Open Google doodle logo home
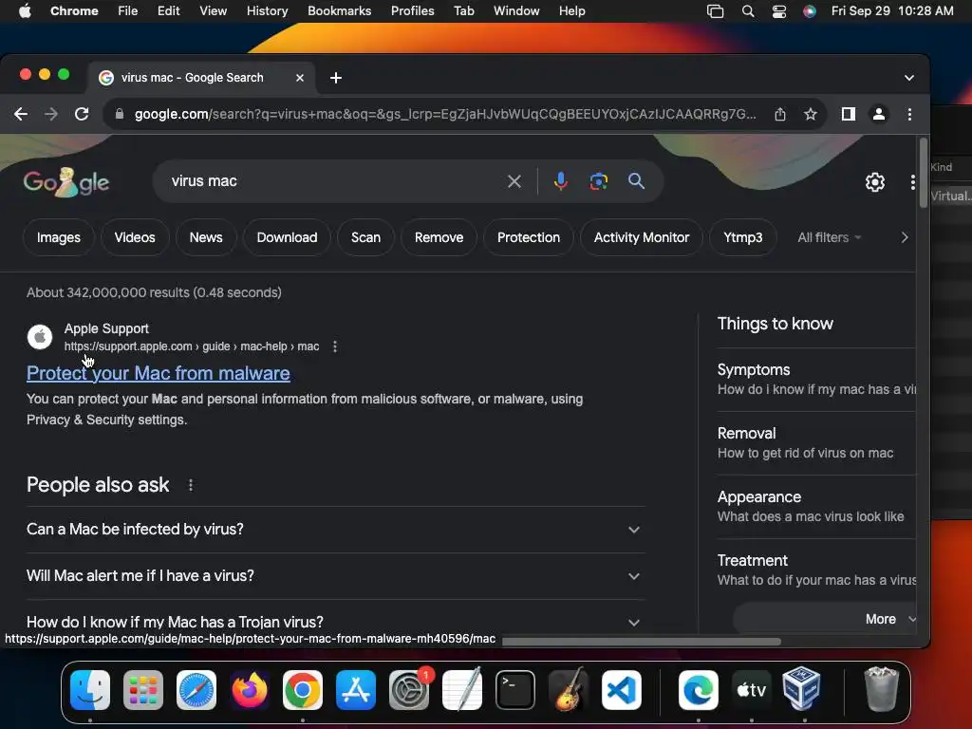972x729 pixels. 66,182
